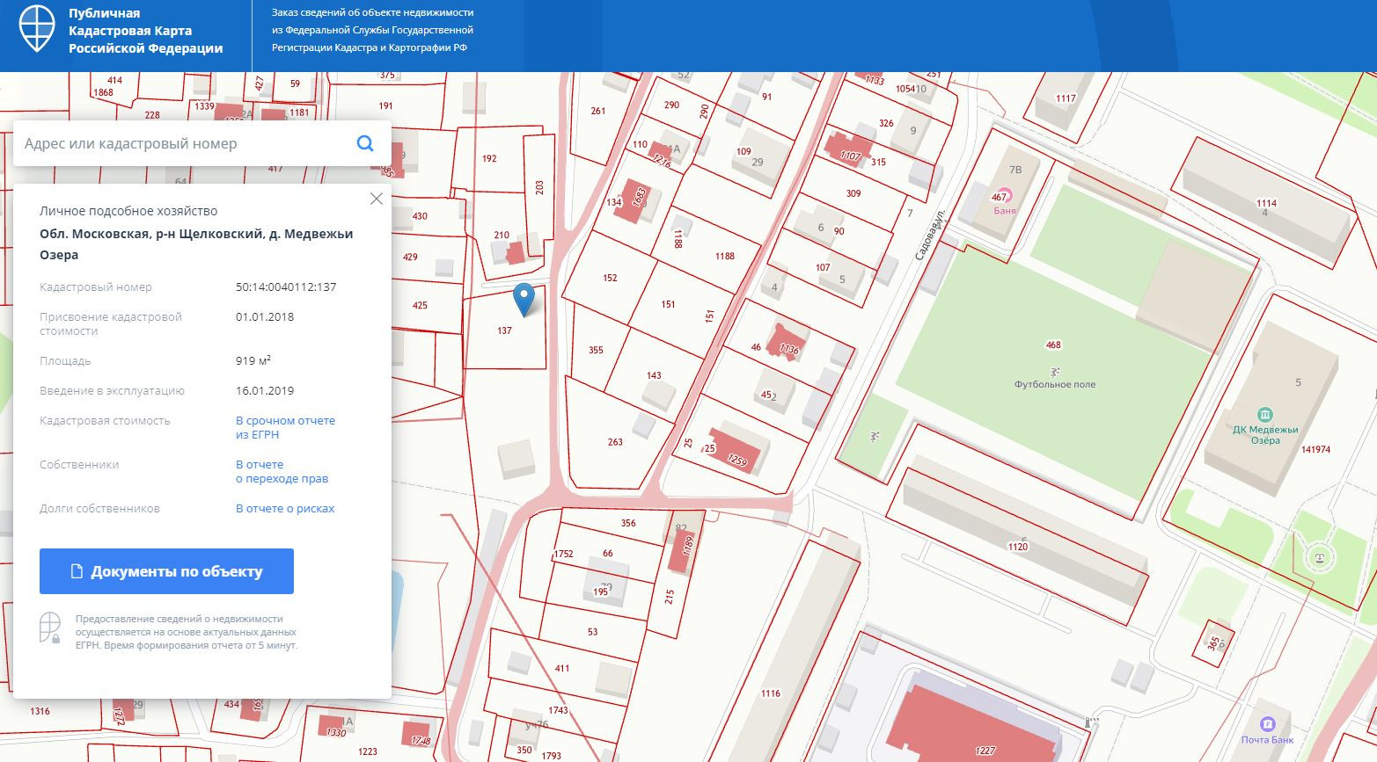Viewport: 1377px width, 762px height.
Task: Close the property info panel
Action: 377,199
